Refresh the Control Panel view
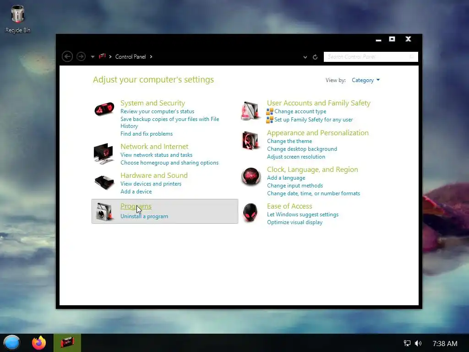 [315, 57]
